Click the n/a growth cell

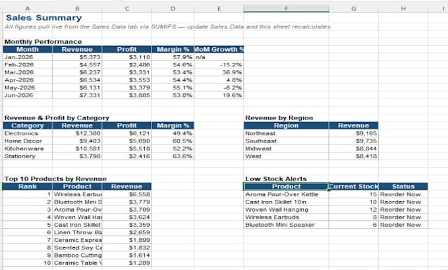(x=219, y=57)
